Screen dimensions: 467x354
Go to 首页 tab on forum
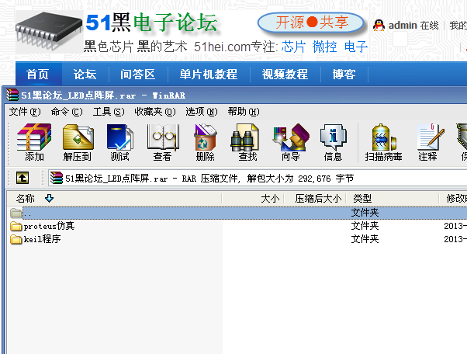click(38, 75)
